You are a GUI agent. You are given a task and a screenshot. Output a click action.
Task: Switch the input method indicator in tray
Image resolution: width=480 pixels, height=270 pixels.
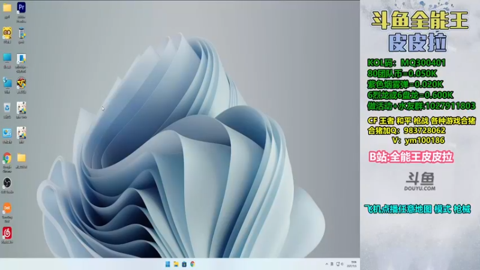click(x=332, y=264)
